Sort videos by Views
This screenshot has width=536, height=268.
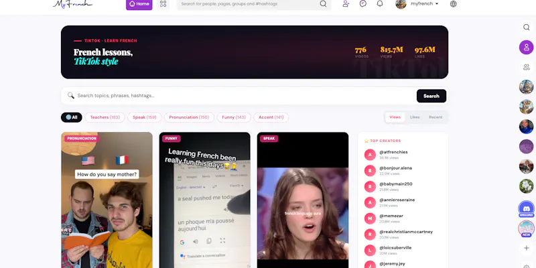[395, 117]
